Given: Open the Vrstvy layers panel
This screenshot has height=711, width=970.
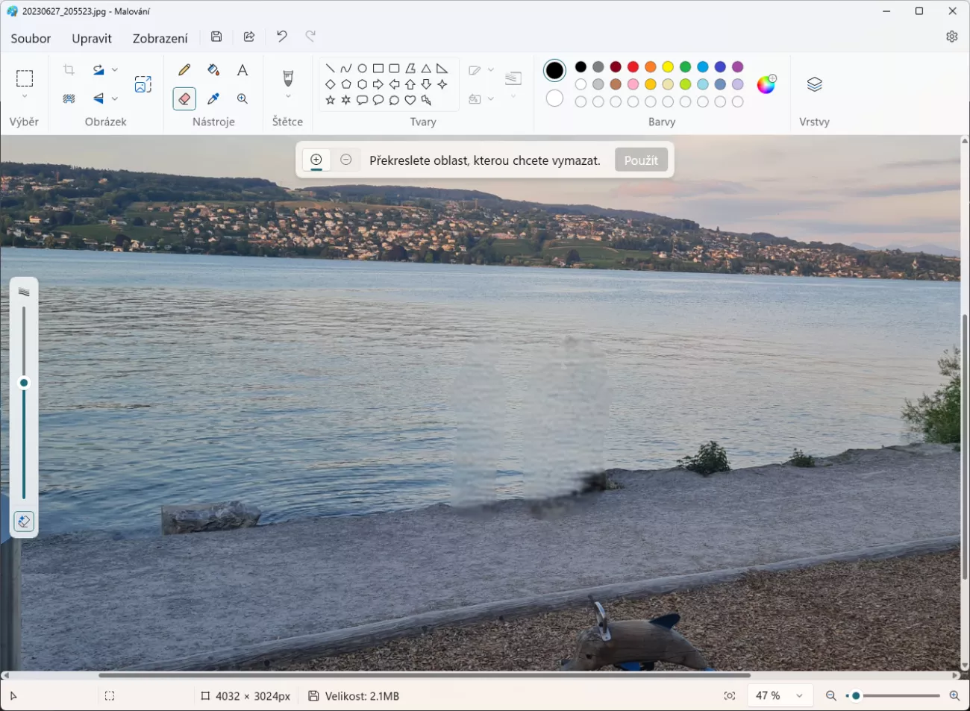Looking at the screenshot, I should (x=814, y=84).
